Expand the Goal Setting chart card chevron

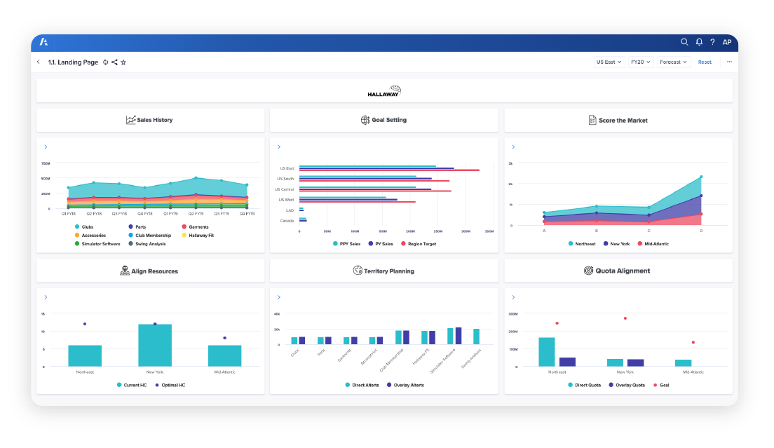click(279, 147)
